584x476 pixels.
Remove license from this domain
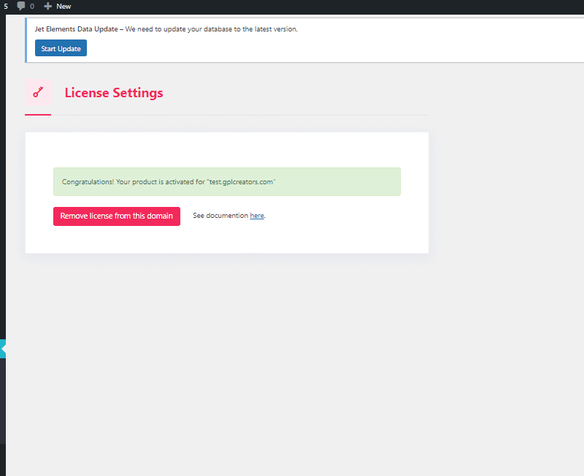(x=117, y=216)
